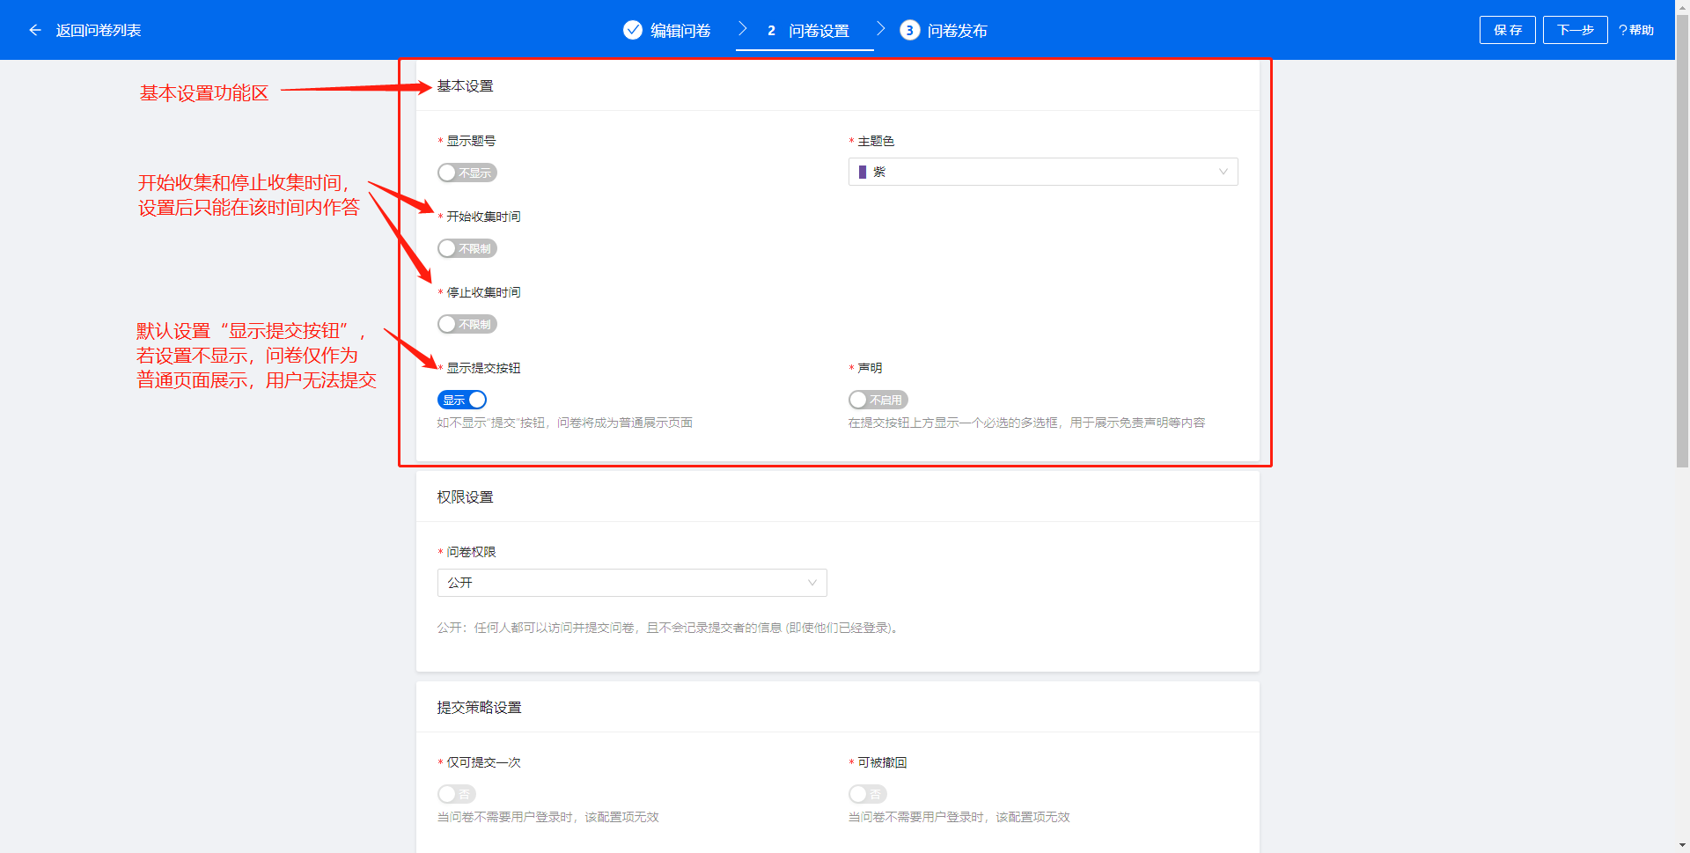
Task: Click the purple theme color swatch
Action: [x=863, y=172]
